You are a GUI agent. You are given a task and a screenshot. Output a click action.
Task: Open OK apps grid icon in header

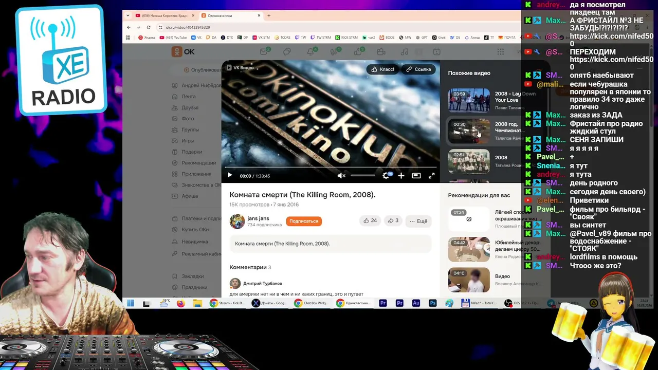(x=500, y=51)
